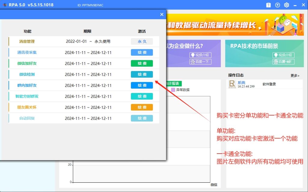Click 续费 for 自动回复
The height and width of the screenshot is (192, 308).
[142, 118]
